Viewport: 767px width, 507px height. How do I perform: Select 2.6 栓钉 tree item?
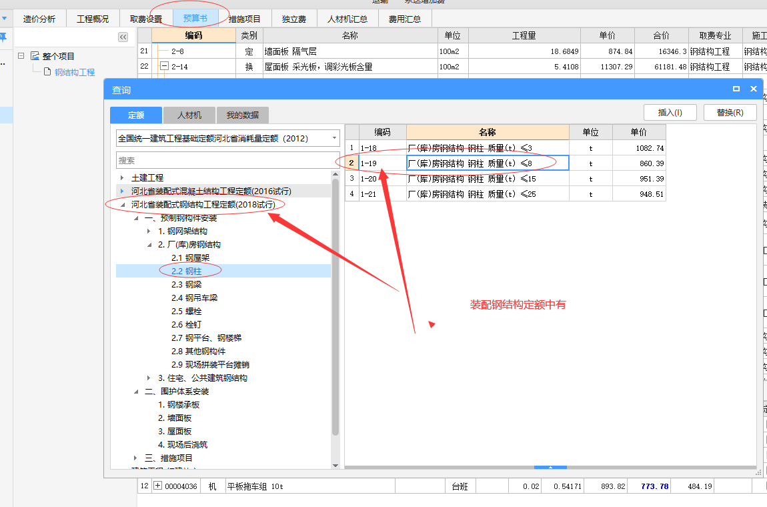(186, 324)
